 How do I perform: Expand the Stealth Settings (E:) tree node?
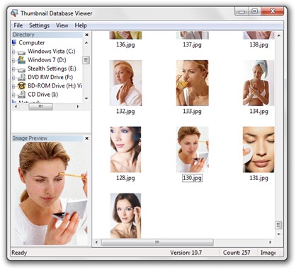coord(13,69)
